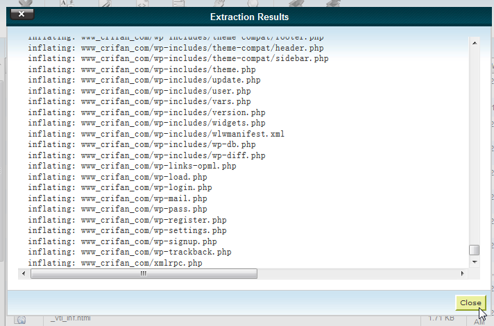
Task: Select the wp-signup.php line
Action: (122, 241)
